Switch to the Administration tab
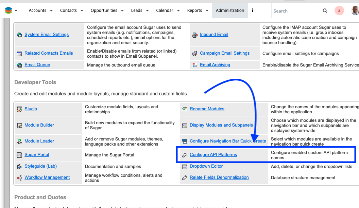 click(230, 11)
